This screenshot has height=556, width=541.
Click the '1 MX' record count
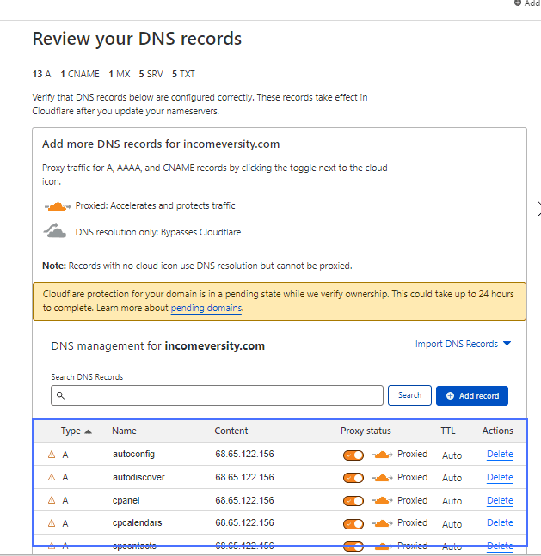tap(120, 74)
